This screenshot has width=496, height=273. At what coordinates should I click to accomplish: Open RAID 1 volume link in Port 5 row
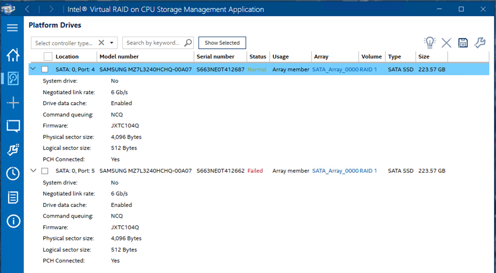pos(368,171)
